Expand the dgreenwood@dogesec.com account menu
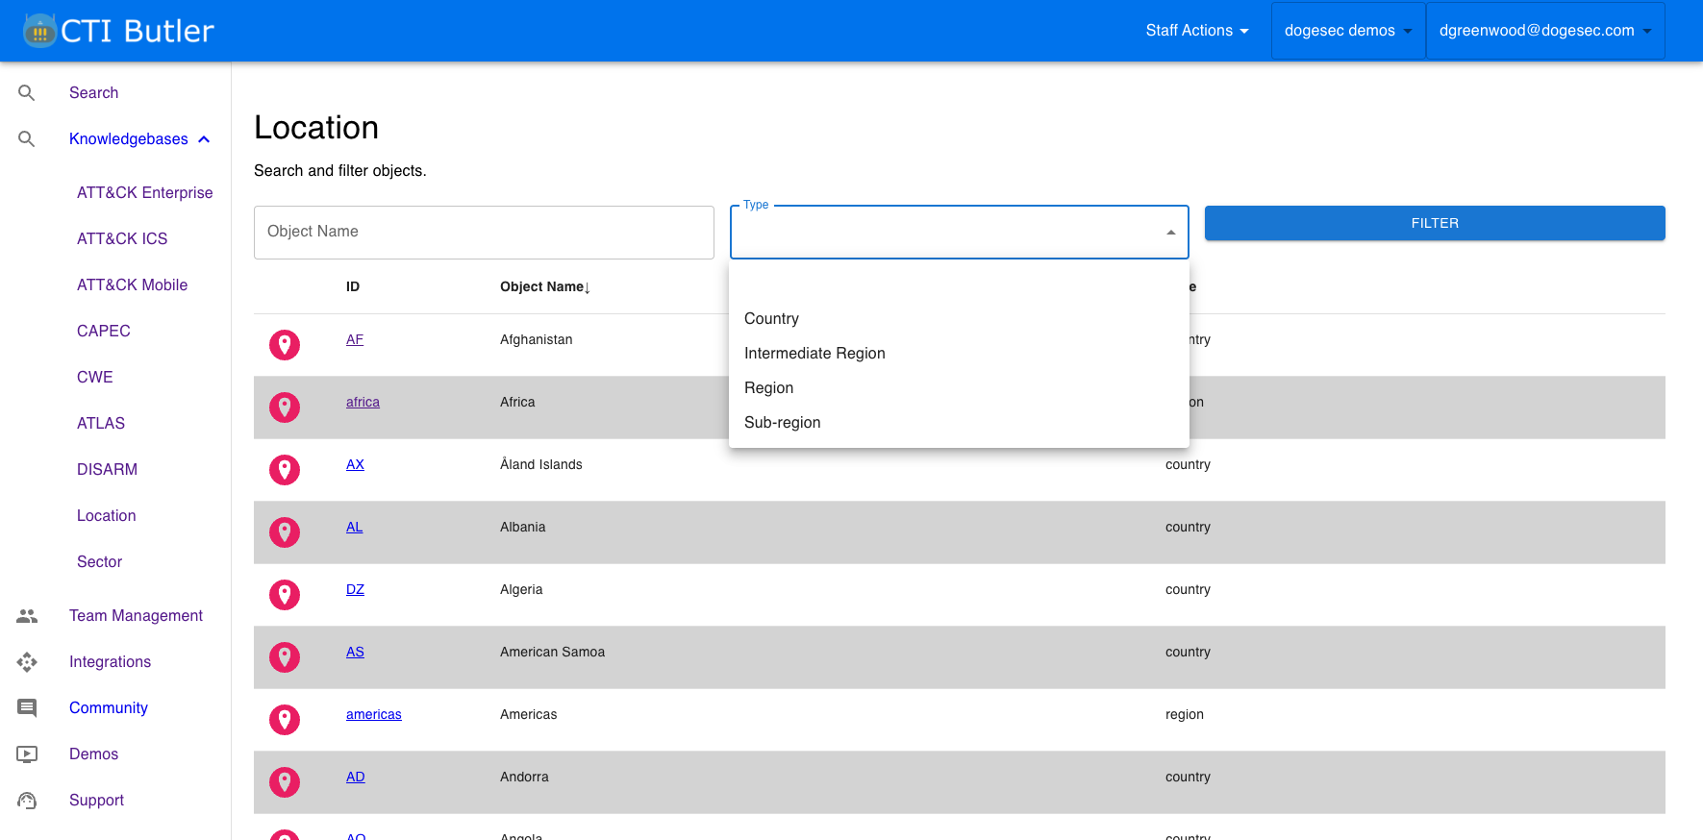The image size is (1703, 840). click(x=1544, y=31)
